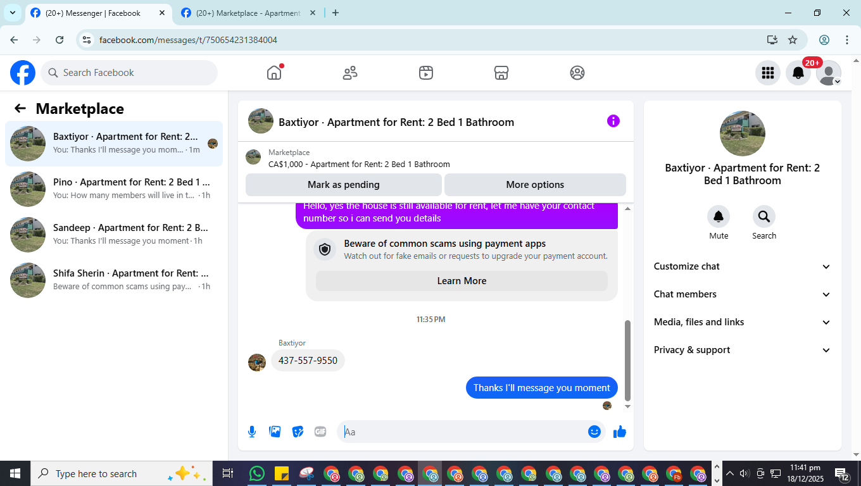
Task: Open Task View on the taskbar
Action: (228, 473)
